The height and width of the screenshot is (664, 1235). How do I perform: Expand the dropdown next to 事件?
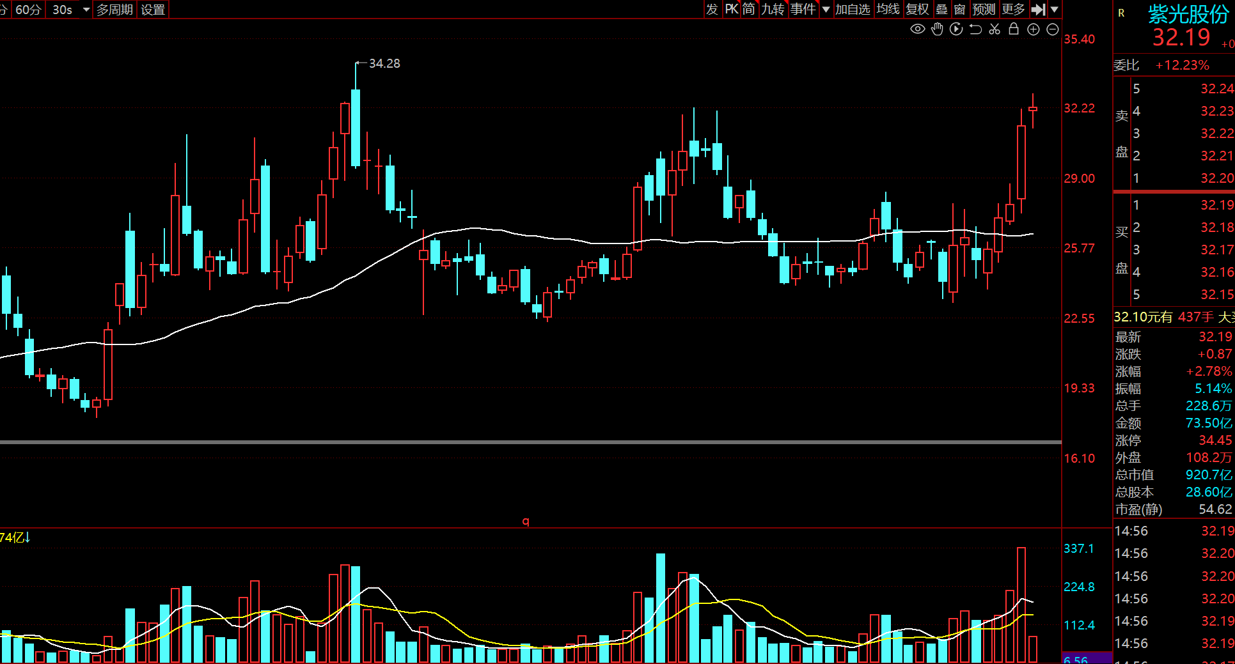pyautogui.click(x=826, y=10)
